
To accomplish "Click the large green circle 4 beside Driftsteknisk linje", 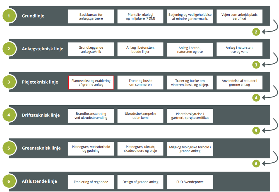I will tap(9, 115).
